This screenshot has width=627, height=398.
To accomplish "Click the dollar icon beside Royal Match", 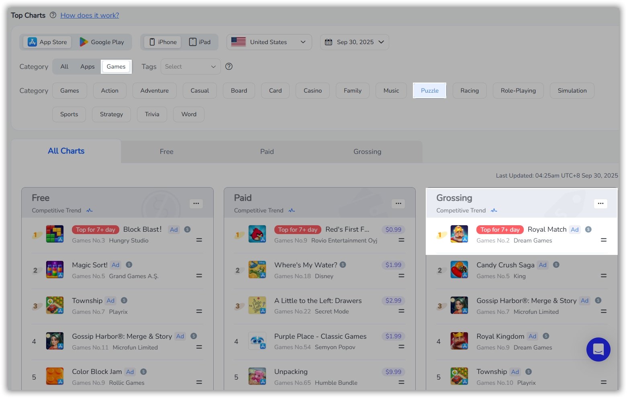I will pos(588,230).
